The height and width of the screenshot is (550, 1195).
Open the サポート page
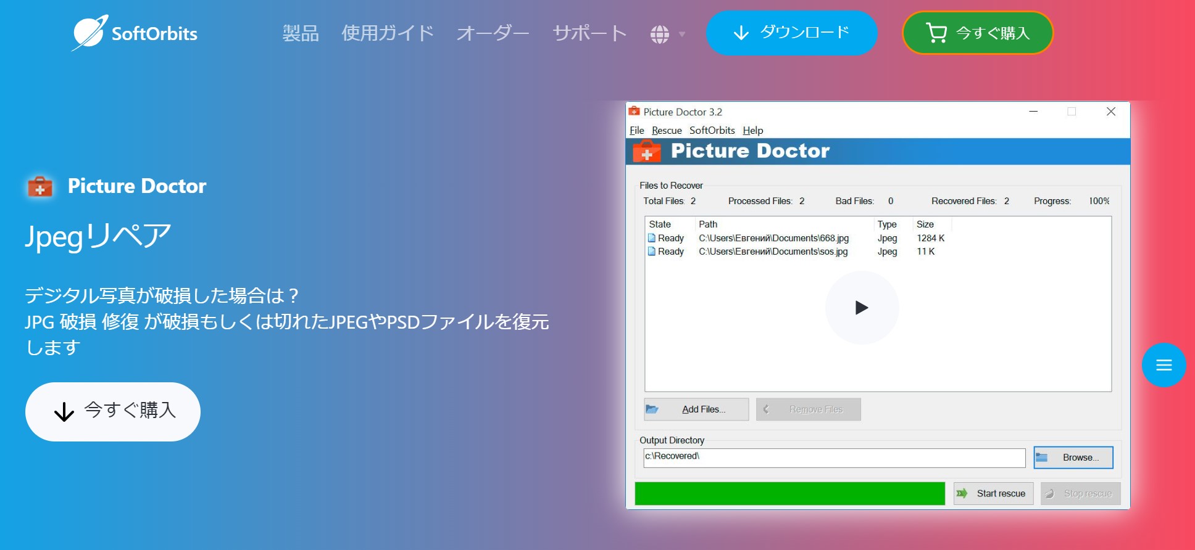point(589,33)
